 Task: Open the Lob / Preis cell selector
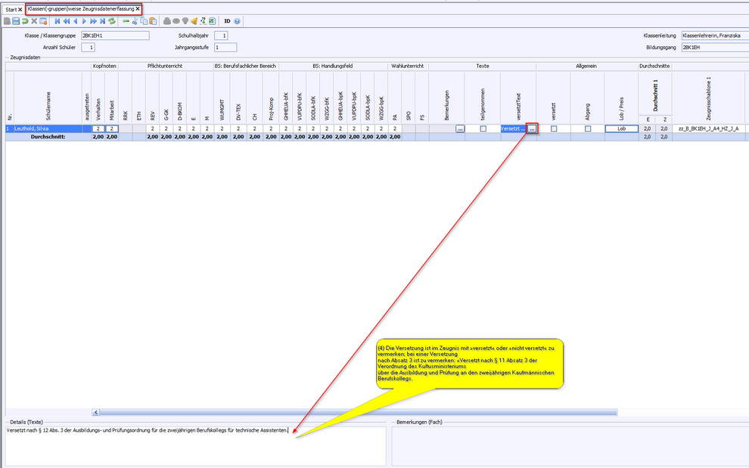[621, 129]
